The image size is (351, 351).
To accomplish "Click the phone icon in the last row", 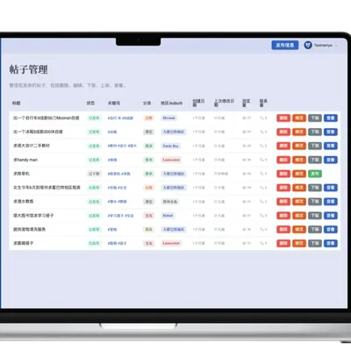I will [261, 243].
